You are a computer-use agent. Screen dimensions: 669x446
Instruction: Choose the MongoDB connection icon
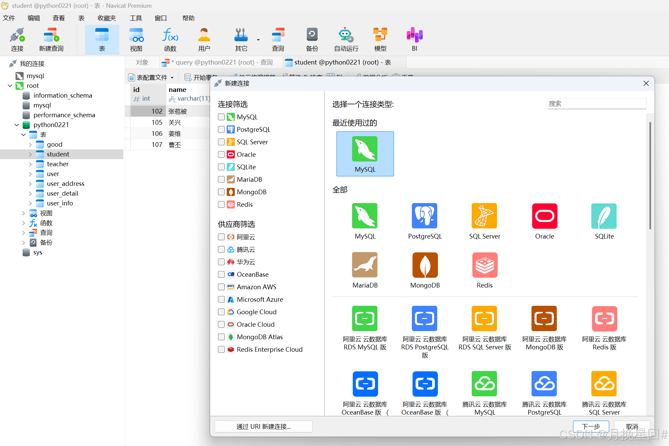pyautogui.click(x=425, y=265)
